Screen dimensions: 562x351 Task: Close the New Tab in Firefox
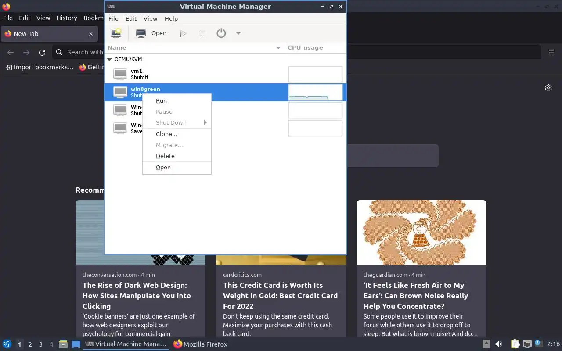pyautogui.click(x=91, y=34)
